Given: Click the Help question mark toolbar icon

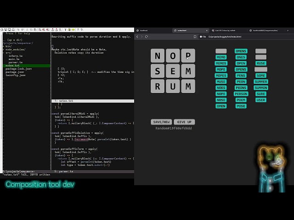Looking at the screenshot, I should (x=78, y=29).
